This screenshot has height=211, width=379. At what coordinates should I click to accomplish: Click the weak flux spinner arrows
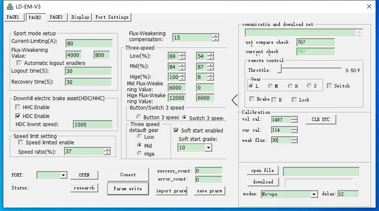294,140
